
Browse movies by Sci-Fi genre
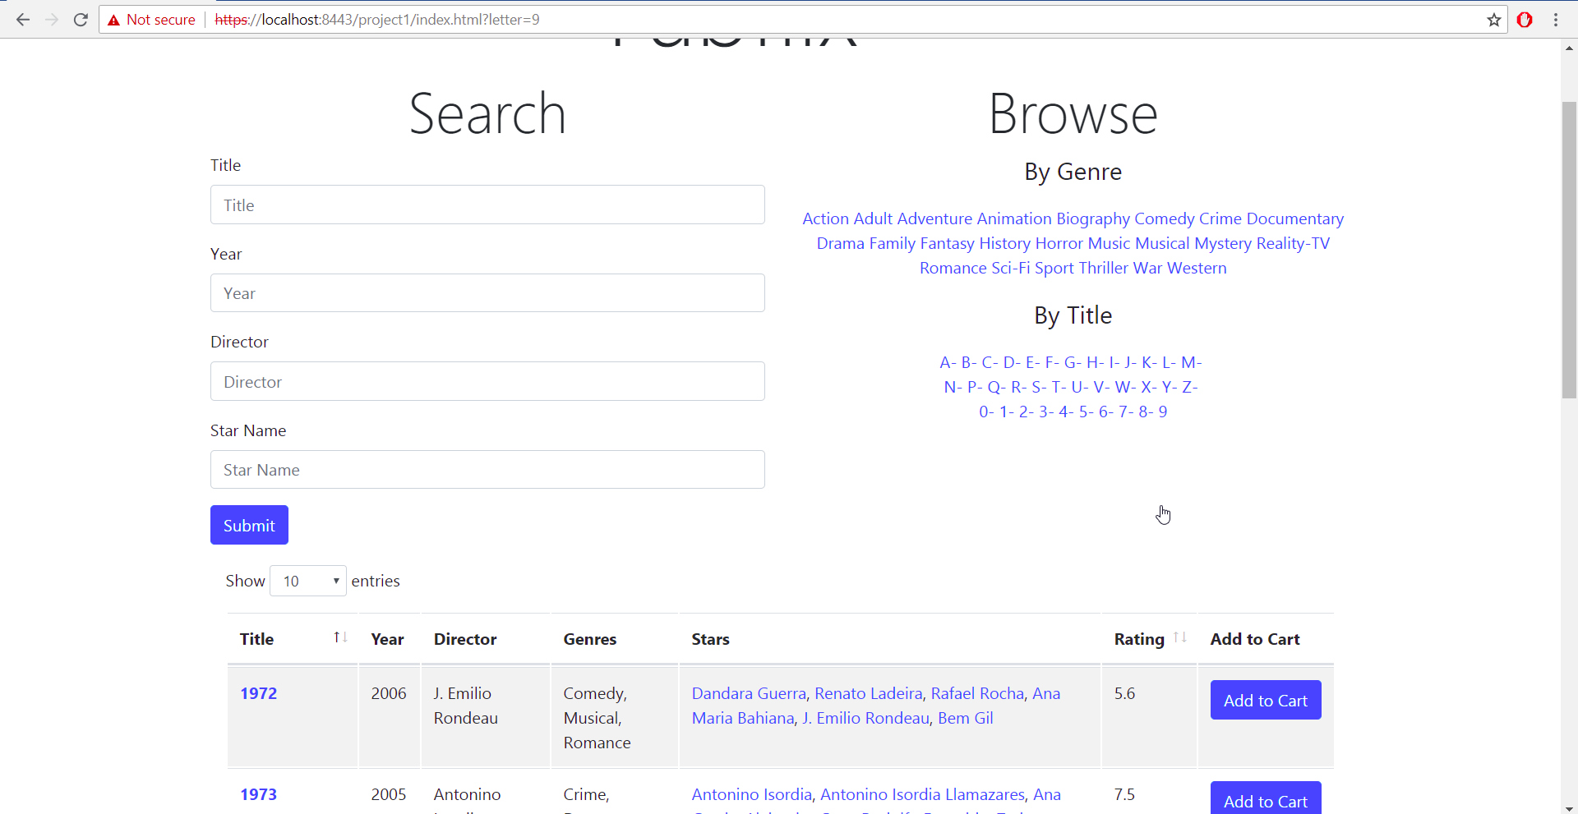tap(1011, 268)
